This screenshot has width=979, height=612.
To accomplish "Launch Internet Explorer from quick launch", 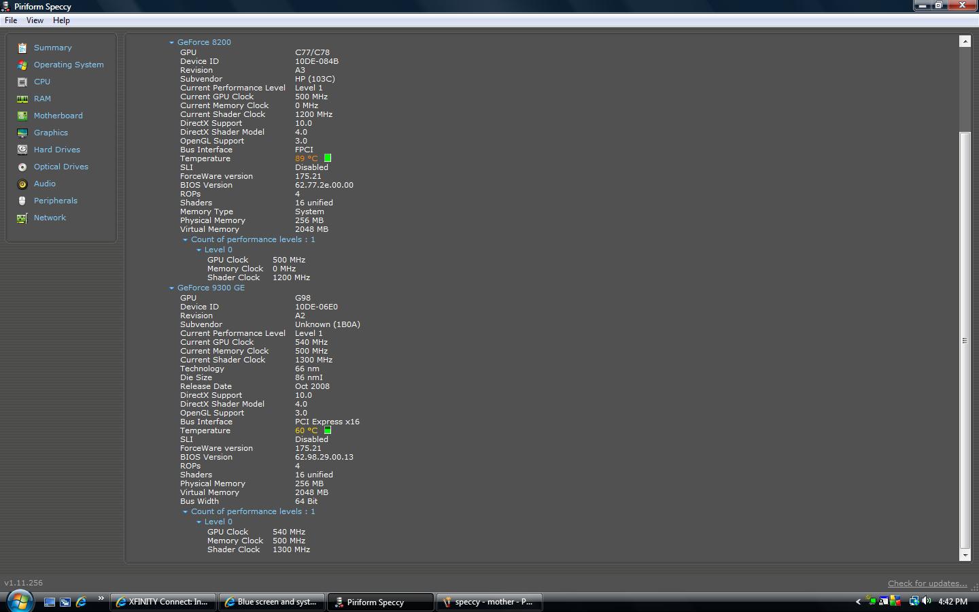I will pos(81,602).
